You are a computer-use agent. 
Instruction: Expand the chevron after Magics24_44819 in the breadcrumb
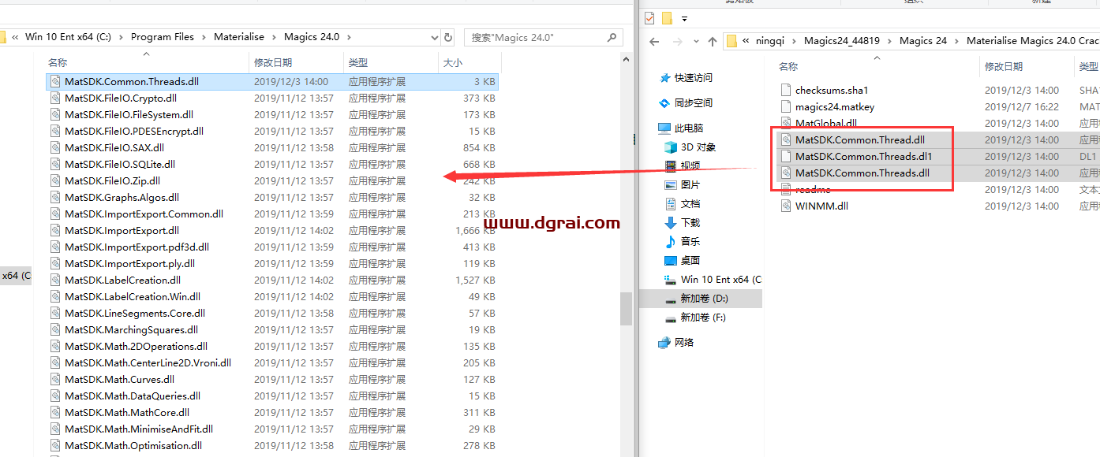point(890,41)
